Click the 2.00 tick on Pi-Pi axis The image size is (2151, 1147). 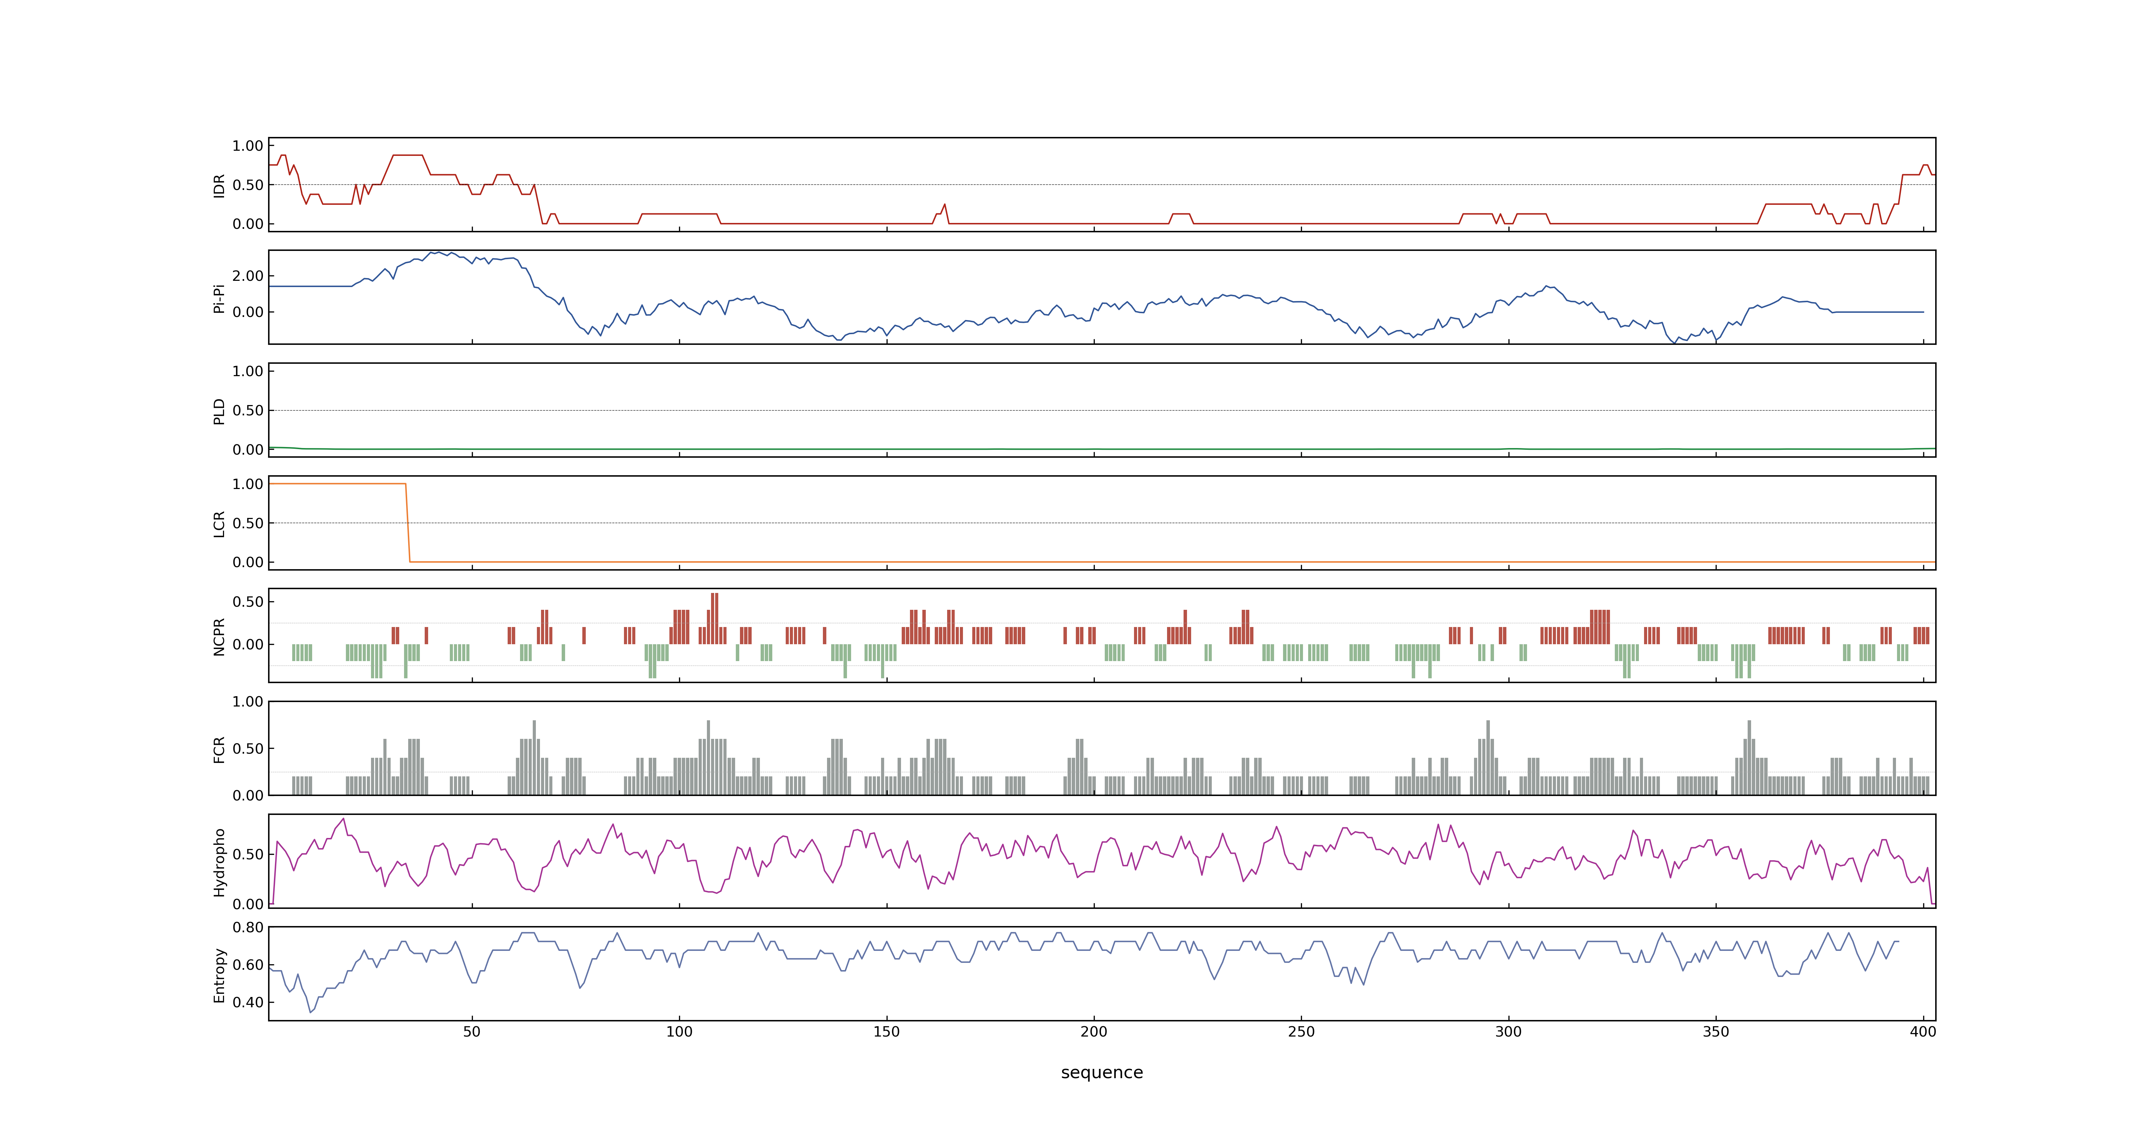coord(248,276)
